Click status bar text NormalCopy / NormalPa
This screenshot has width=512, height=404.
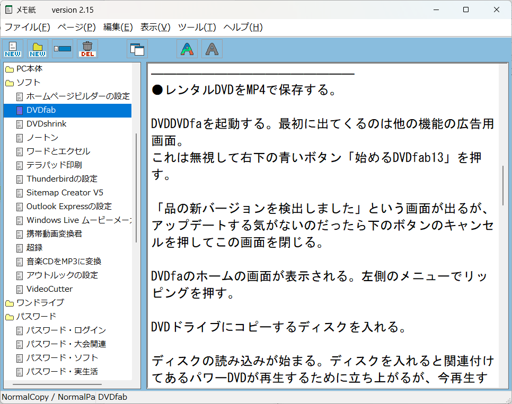coord(48,397)
